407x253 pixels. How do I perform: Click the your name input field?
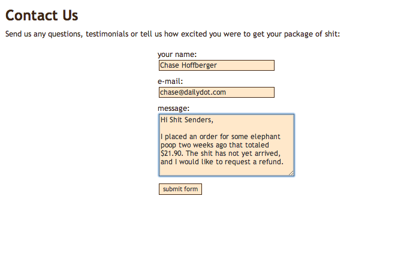(216, 65)
